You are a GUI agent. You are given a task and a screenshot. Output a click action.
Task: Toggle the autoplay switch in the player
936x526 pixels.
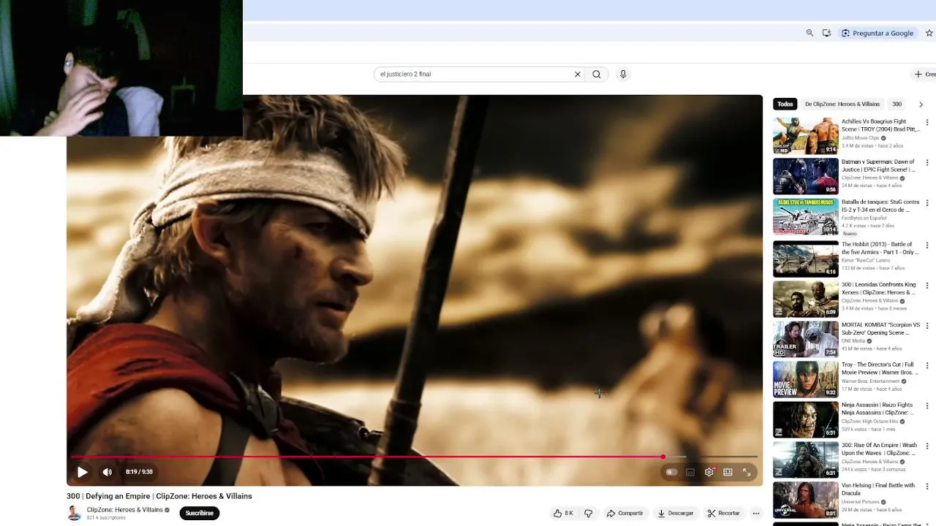[x=671, y=472]
